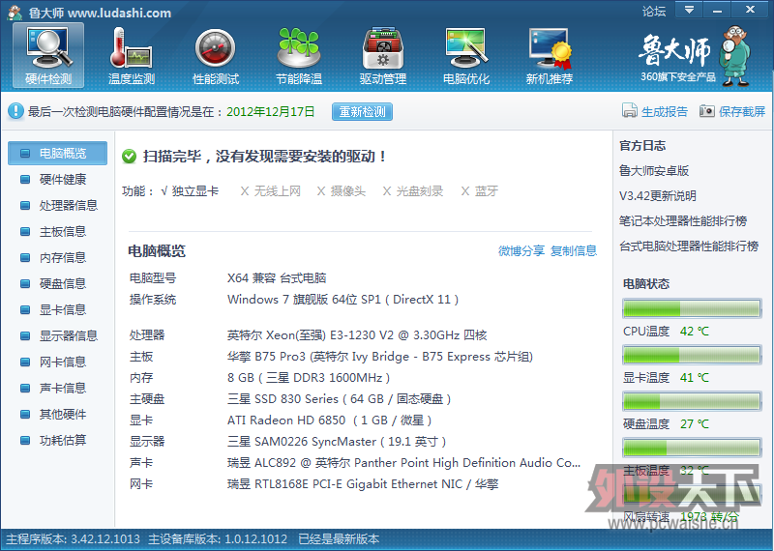This screenshot has width=774, height=551.
Task: Click the 重新检测 button
Action: pos(362,112)
